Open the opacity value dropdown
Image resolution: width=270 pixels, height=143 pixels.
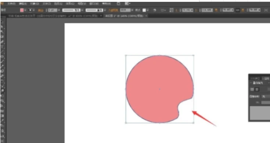point(132,10)
